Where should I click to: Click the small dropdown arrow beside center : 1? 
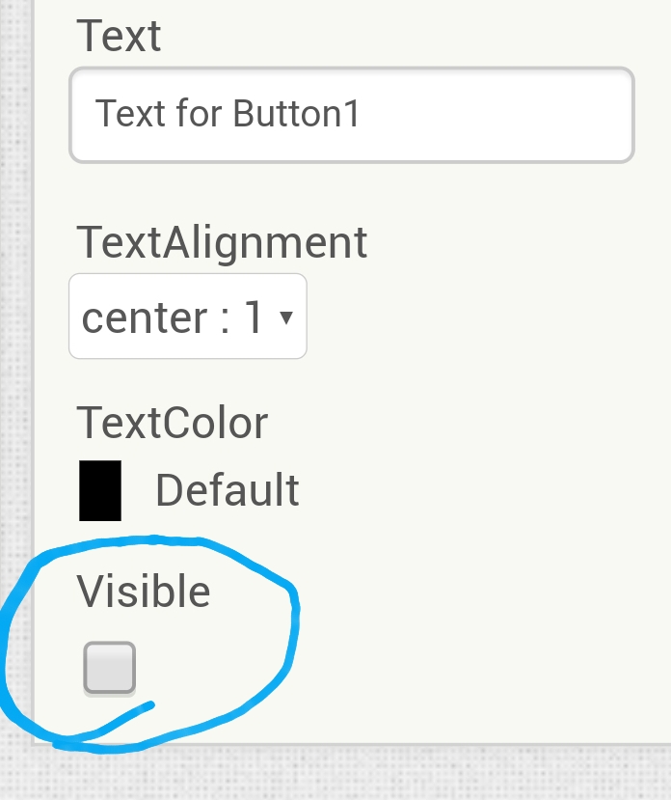tap(286, 317)
